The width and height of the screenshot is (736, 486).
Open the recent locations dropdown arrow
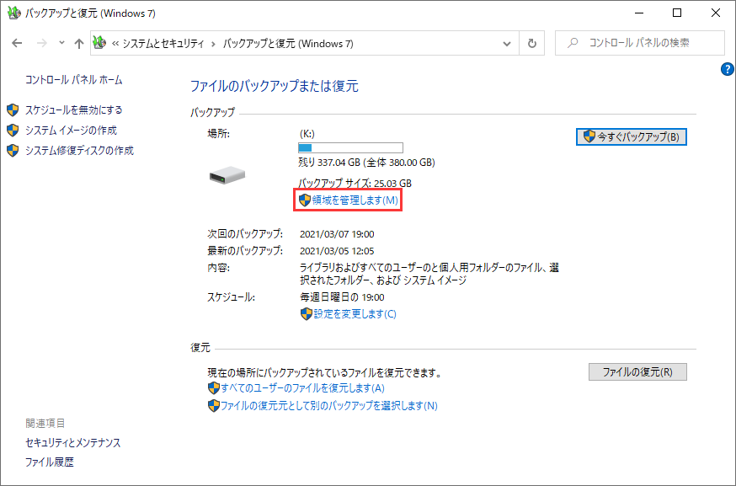(60, 43)
